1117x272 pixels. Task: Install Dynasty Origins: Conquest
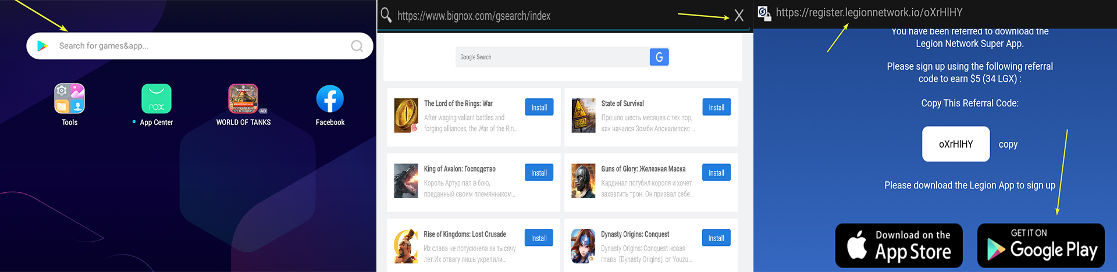click(716, 238)
